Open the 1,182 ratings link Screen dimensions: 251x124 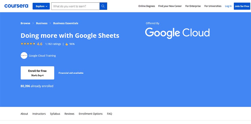pos(53,44)
